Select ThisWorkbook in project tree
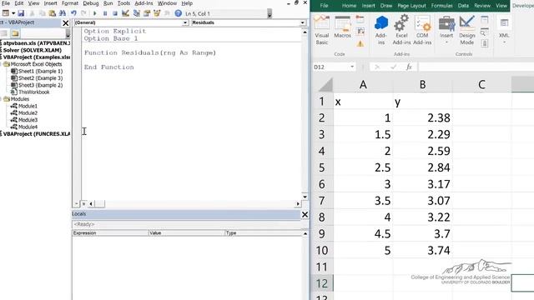This screenshot has width=534, height=300. (33, 92)
